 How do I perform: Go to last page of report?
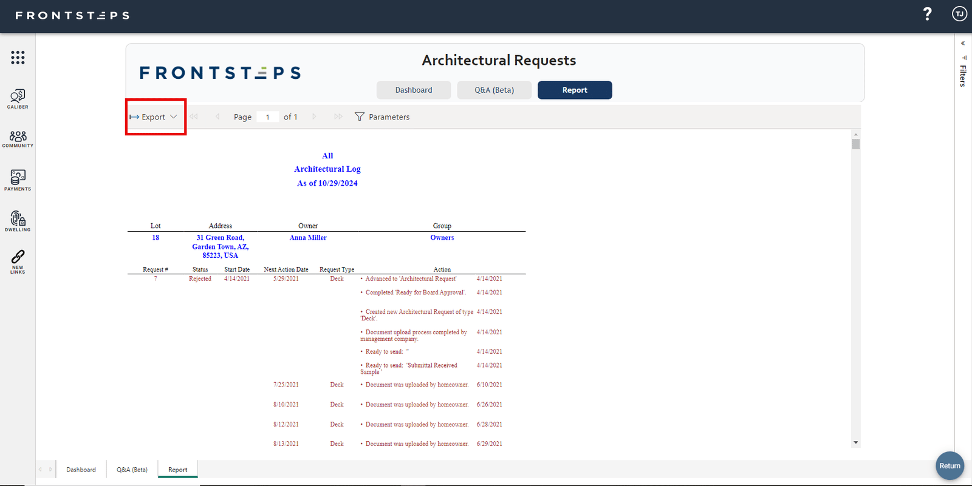click(338, 116)
